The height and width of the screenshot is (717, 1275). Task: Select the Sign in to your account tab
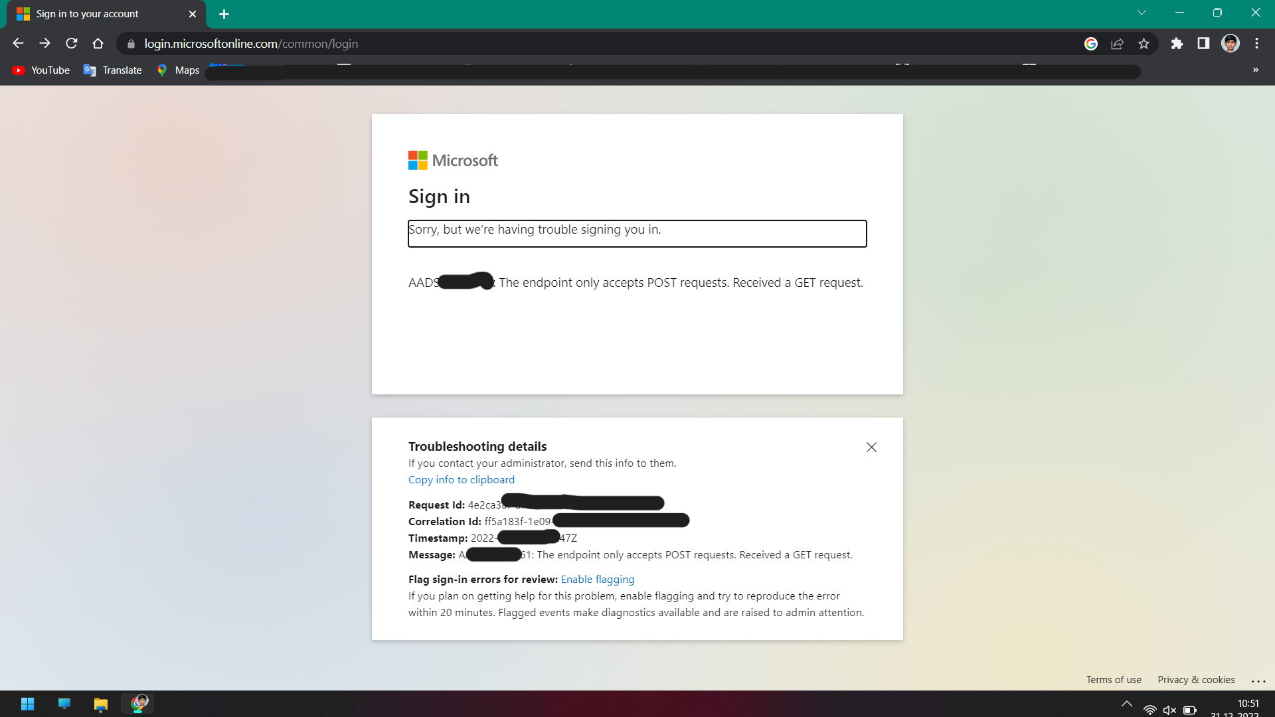coord(87,14)
